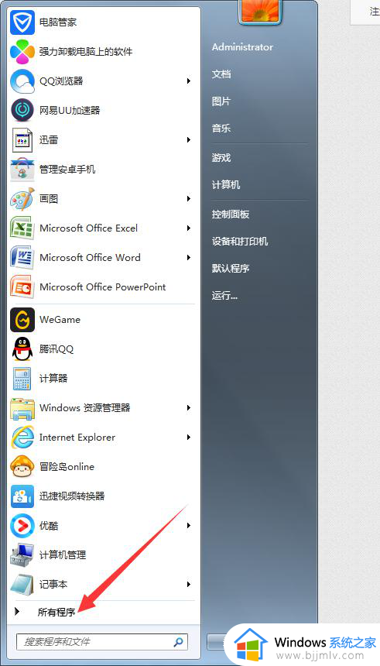Open the 腾讯QQ penguin icon
Viewport: 380px width, 666px height.
tap(22, 348)
